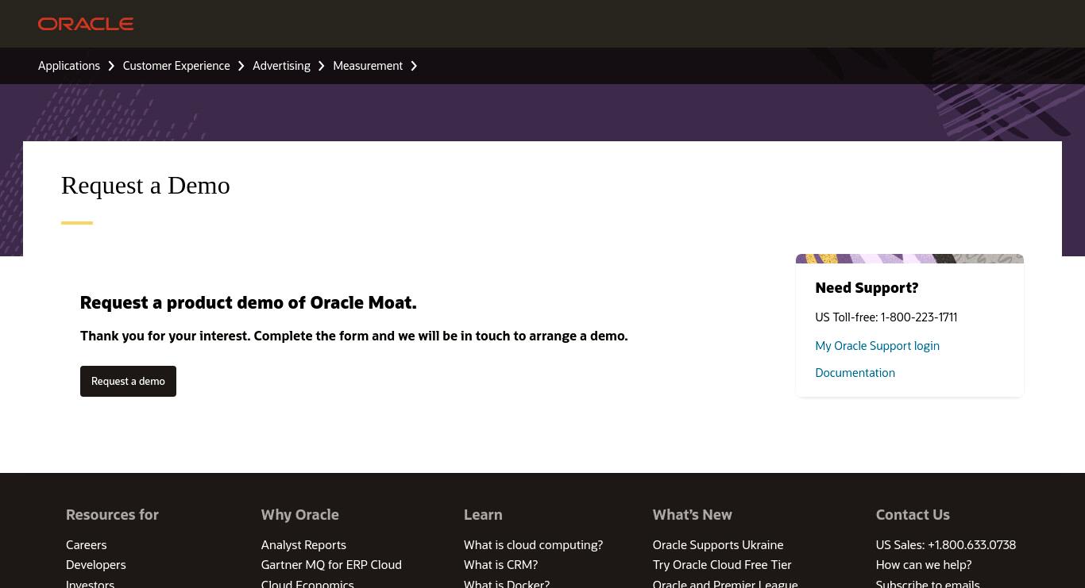Click the Request a demo button
The height and width of the screenshot is (588, 1085).
pyautogui.click(x=128, y=381)
